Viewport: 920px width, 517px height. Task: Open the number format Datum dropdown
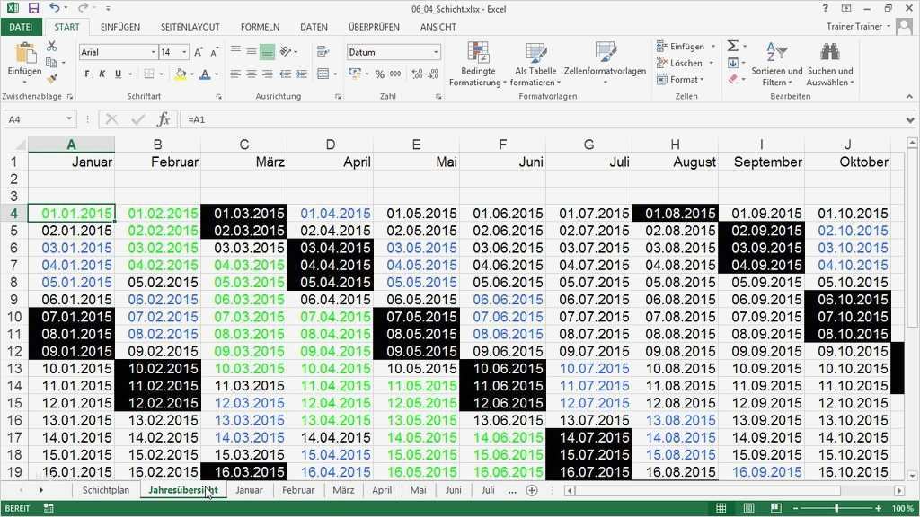tap(436, 52)
